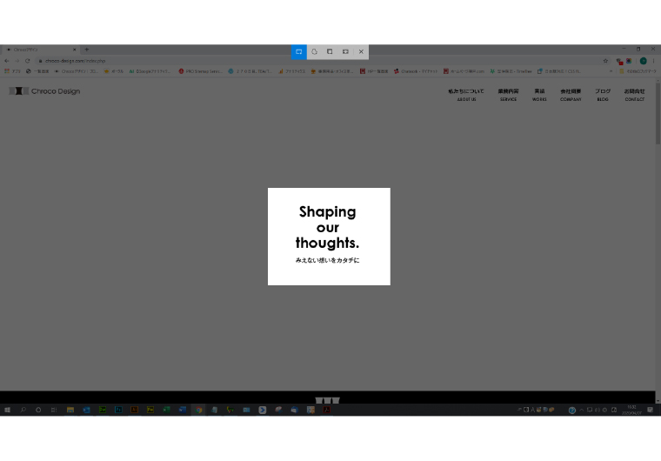The image size is (661, 461).
Task: Choose the window snip mode
Action: tap(330, 52)
